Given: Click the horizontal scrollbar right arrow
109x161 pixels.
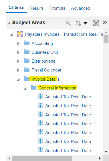Looking at the screenshot, I should tap(100, 158).
